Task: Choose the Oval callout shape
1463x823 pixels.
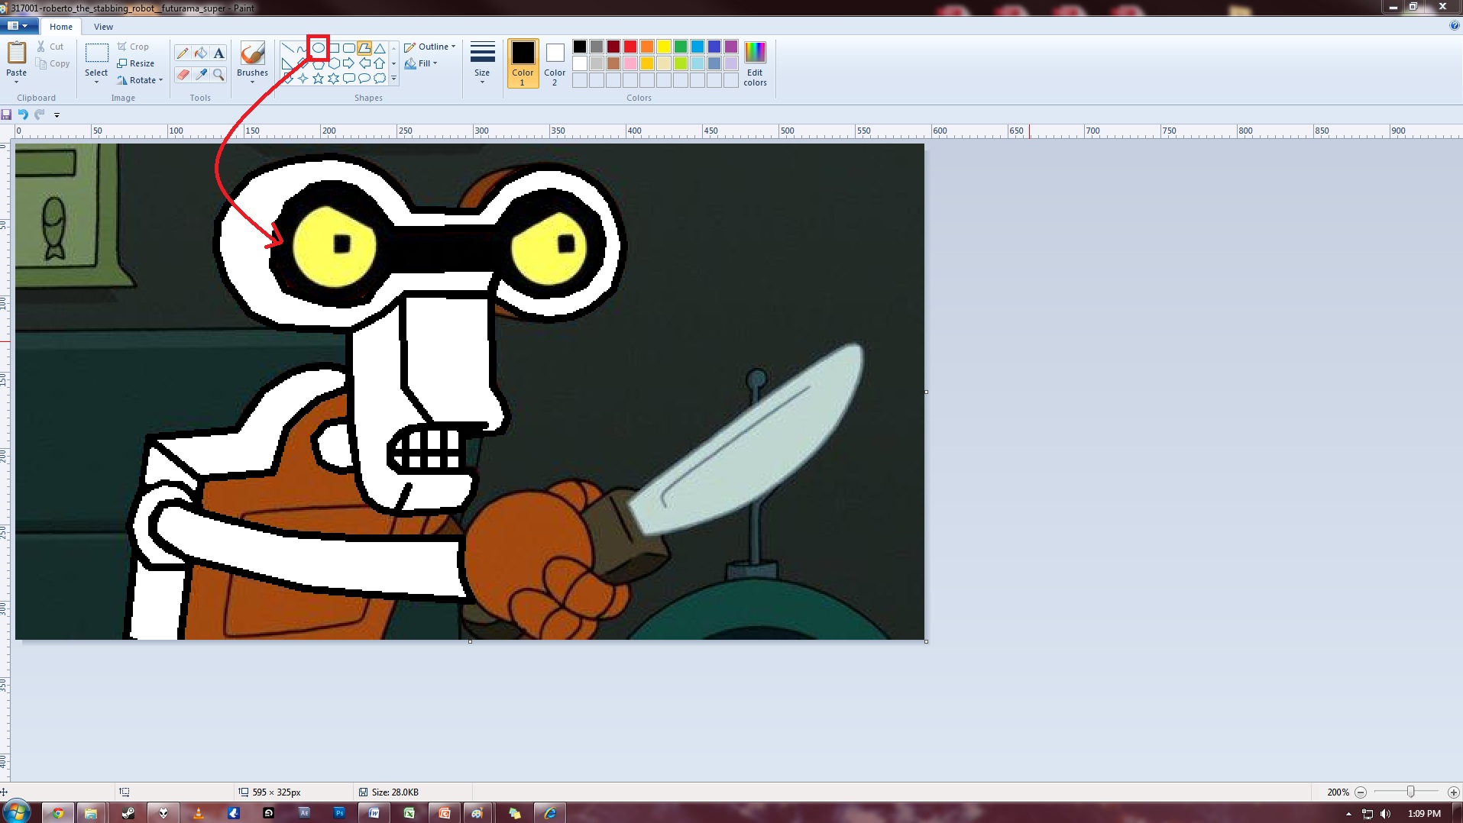Action: [364, 78]
